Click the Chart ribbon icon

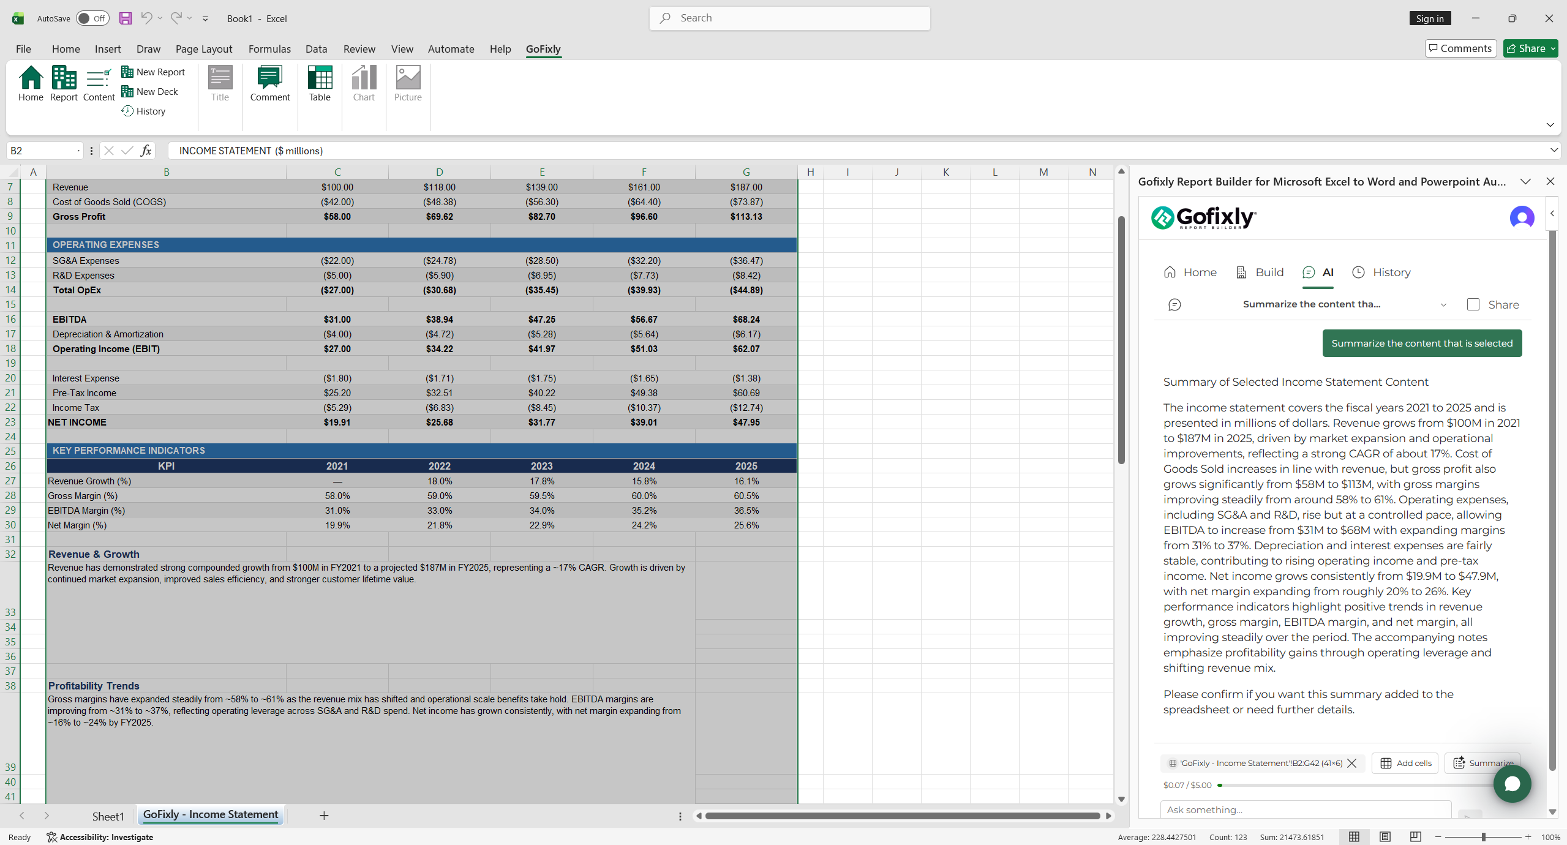(364, 83)
